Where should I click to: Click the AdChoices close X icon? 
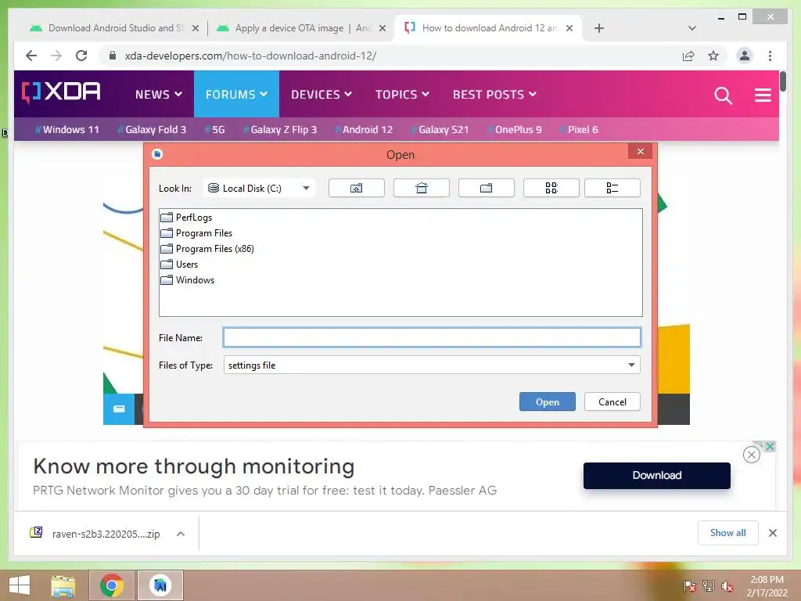tap(770, 446)
